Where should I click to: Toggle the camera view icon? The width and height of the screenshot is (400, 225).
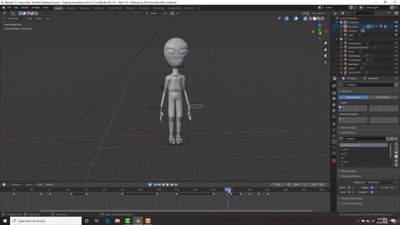pos(325,56)
